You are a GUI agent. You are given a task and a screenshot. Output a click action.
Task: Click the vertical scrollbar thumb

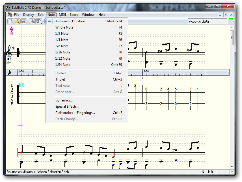232,38
